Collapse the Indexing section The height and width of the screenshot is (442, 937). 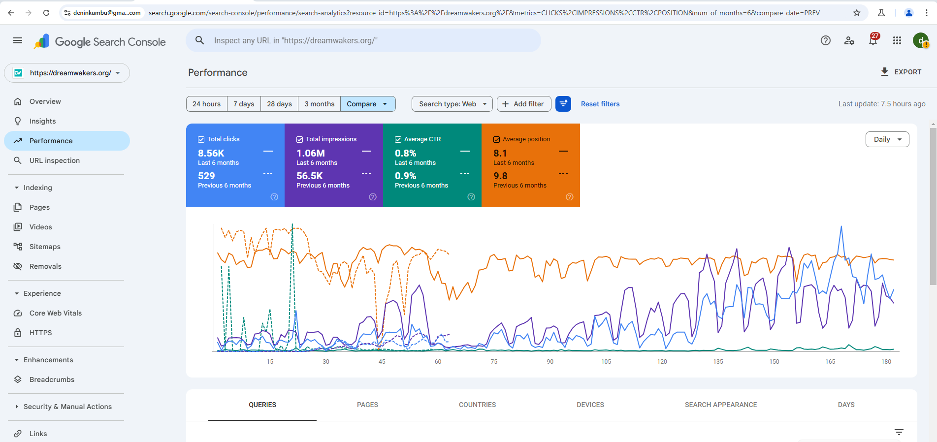pyautogui.click(x=33, y=188)
